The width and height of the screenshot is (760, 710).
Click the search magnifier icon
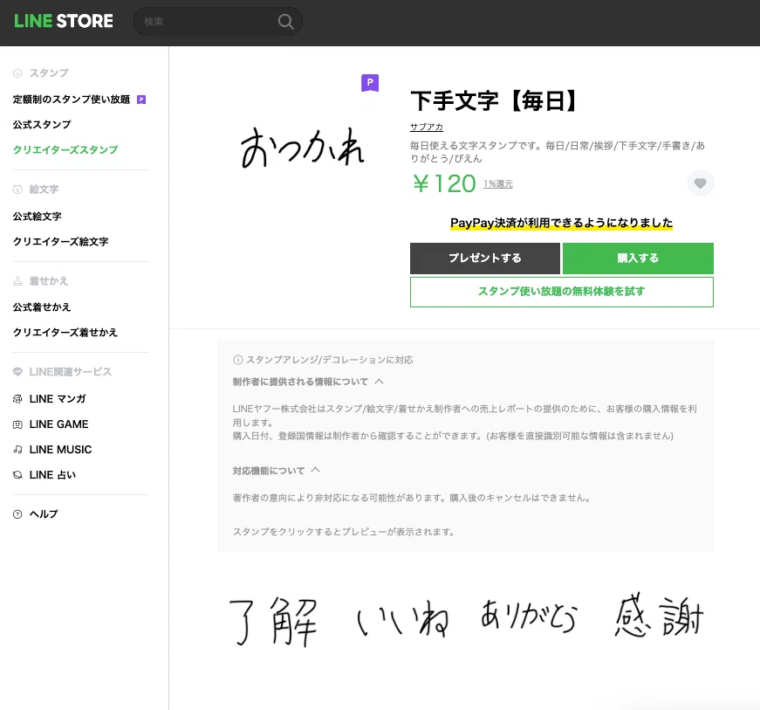285,21
